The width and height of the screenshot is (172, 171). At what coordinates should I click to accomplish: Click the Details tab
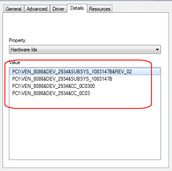pos(77,8)
